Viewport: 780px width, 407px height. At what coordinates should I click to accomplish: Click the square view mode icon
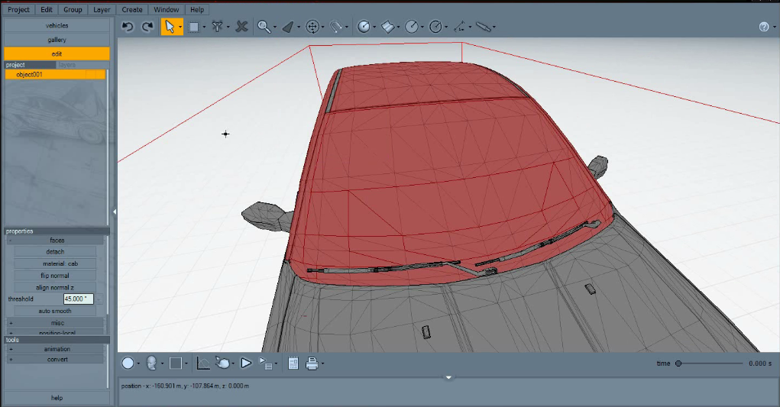176,363
